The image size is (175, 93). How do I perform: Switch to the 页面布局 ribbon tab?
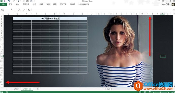click(x=26, y=4)
